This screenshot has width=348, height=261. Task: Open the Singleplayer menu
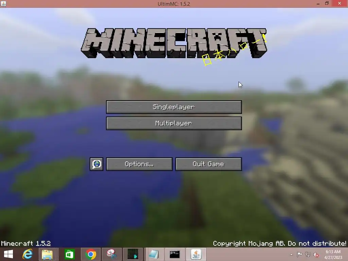tap(174, 107)
